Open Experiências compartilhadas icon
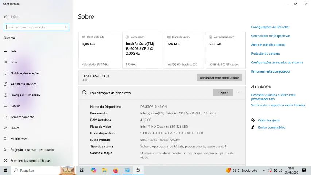311x175 pixels. click(5, 160)
